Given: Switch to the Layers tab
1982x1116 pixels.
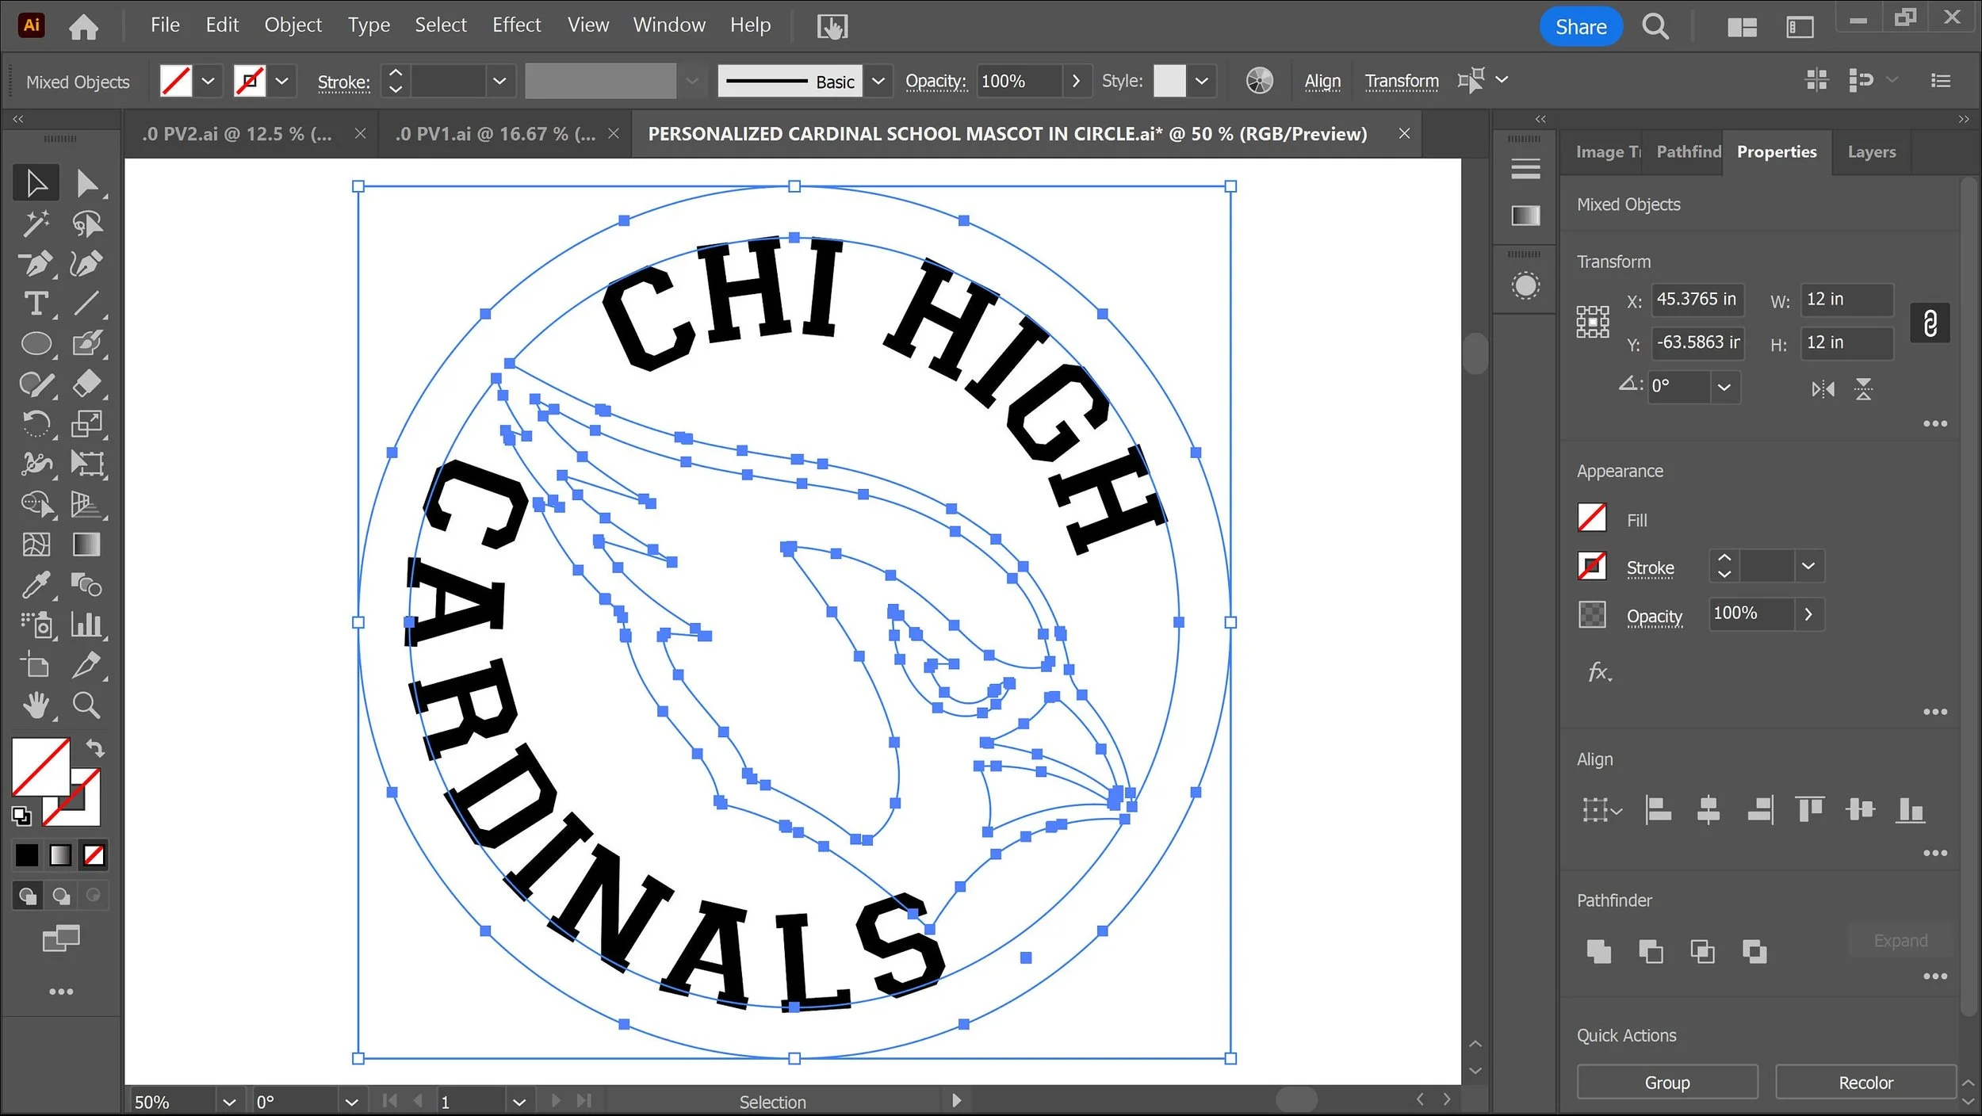Looking at the screenshot, I should point(1871,152).
